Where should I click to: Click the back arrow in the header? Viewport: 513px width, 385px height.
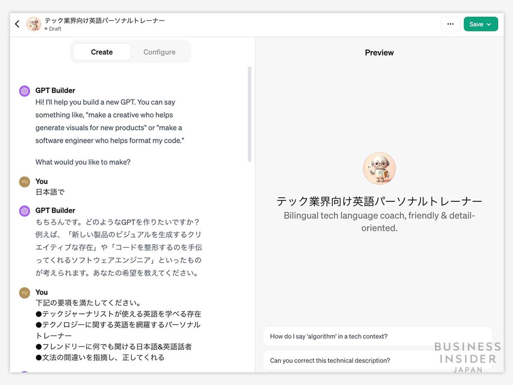pyautogui.click(x=17, y=24)
